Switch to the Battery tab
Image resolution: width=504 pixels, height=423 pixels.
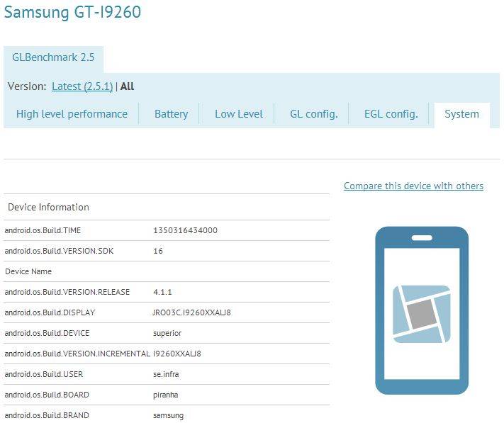tap(171, 114)
